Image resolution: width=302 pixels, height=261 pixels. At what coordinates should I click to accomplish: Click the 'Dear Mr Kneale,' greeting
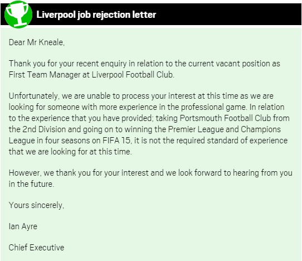click(37, 42)
